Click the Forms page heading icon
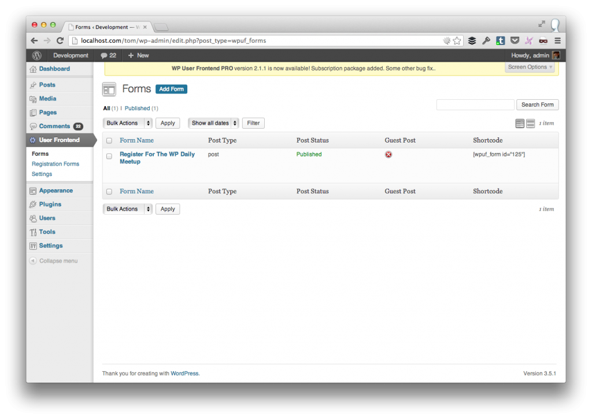Viewport: 592px width, 419px height. coord(109,89)
